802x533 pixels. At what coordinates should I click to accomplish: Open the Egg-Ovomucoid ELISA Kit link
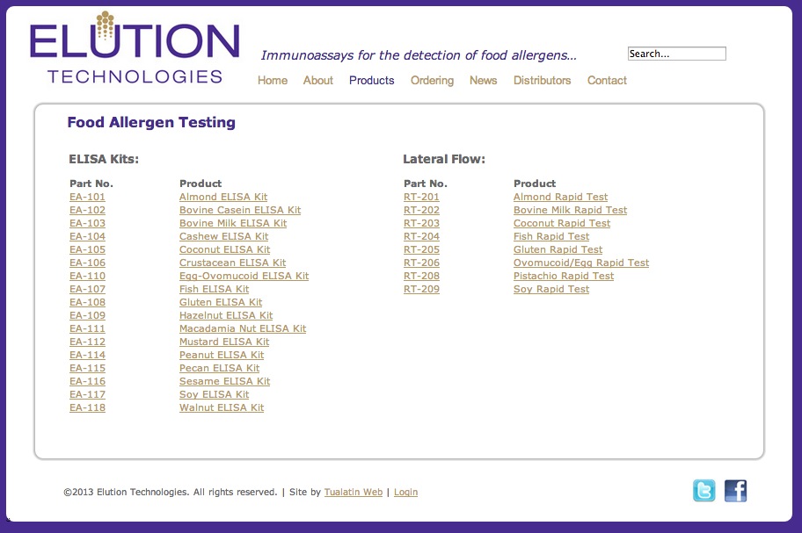pos(244,277)
